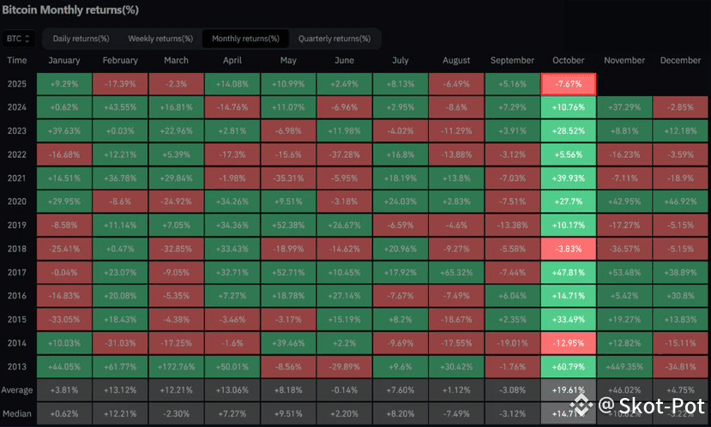
Task: Switch to Daily returns(%) tab
Action: click(81, 39)
